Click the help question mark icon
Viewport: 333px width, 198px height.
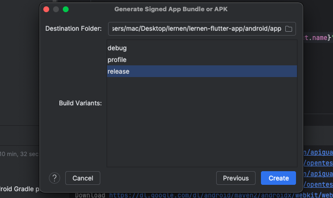pyautogui.click(x=55, y=178)
